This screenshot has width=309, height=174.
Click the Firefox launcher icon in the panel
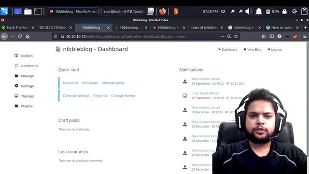[x=162, y=12]
